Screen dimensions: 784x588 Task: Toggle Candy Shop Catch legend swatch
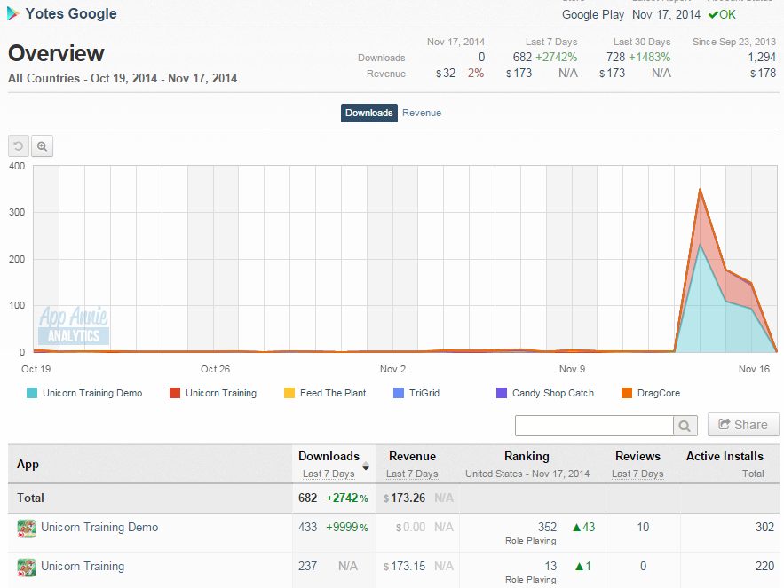tap(502, 393)
